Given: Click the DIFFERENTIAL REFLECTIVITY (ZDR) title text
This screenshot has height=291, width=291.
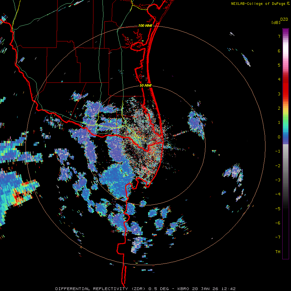Looking at the screenshot, I should click(x=101, y=289).
